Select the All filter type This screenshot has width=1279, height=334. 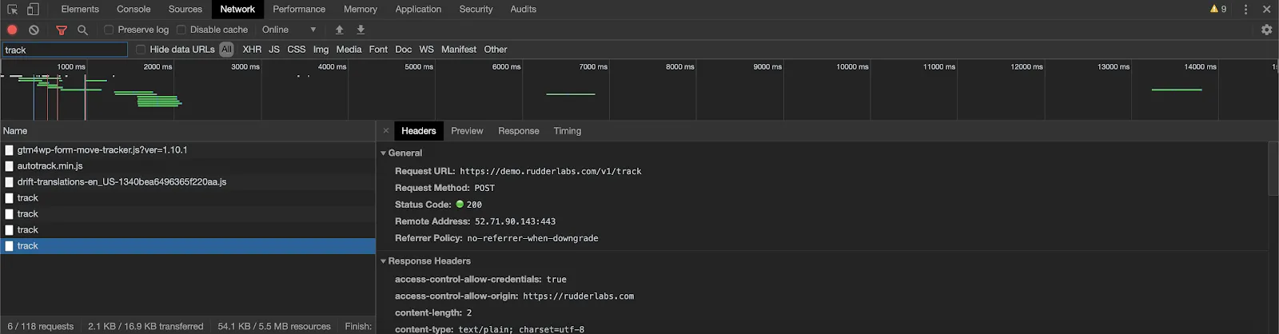point(227,50)
